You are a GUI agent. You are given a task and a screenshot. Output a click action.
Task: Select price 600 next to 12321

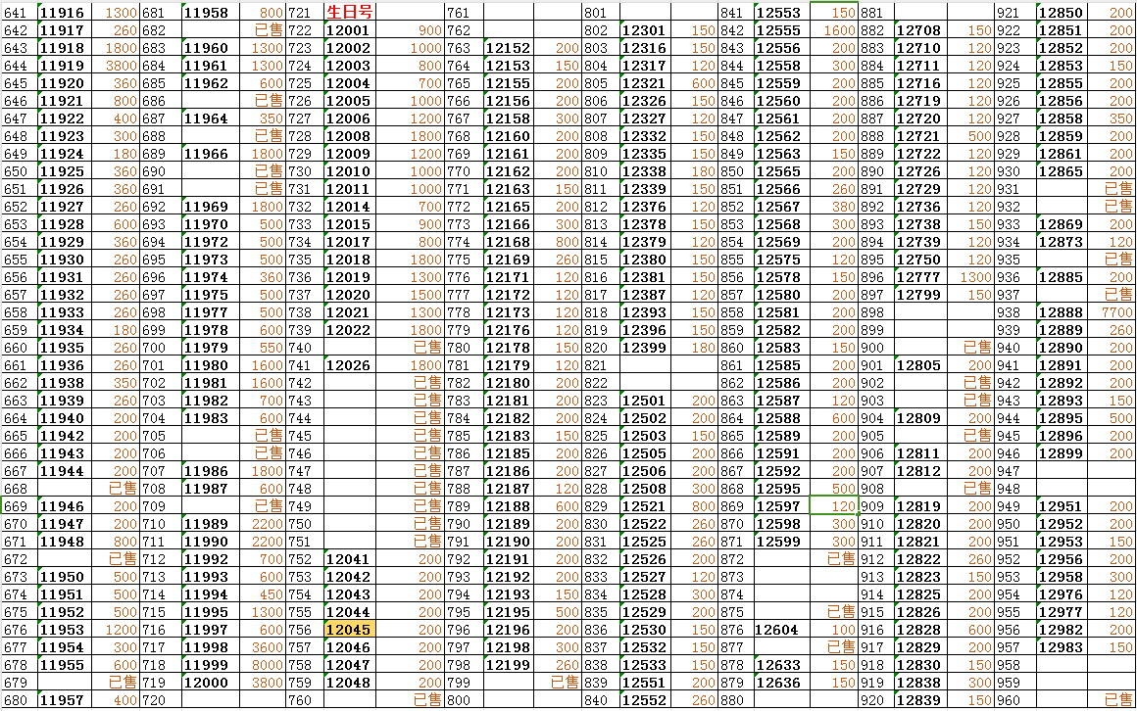coord(694,83)
